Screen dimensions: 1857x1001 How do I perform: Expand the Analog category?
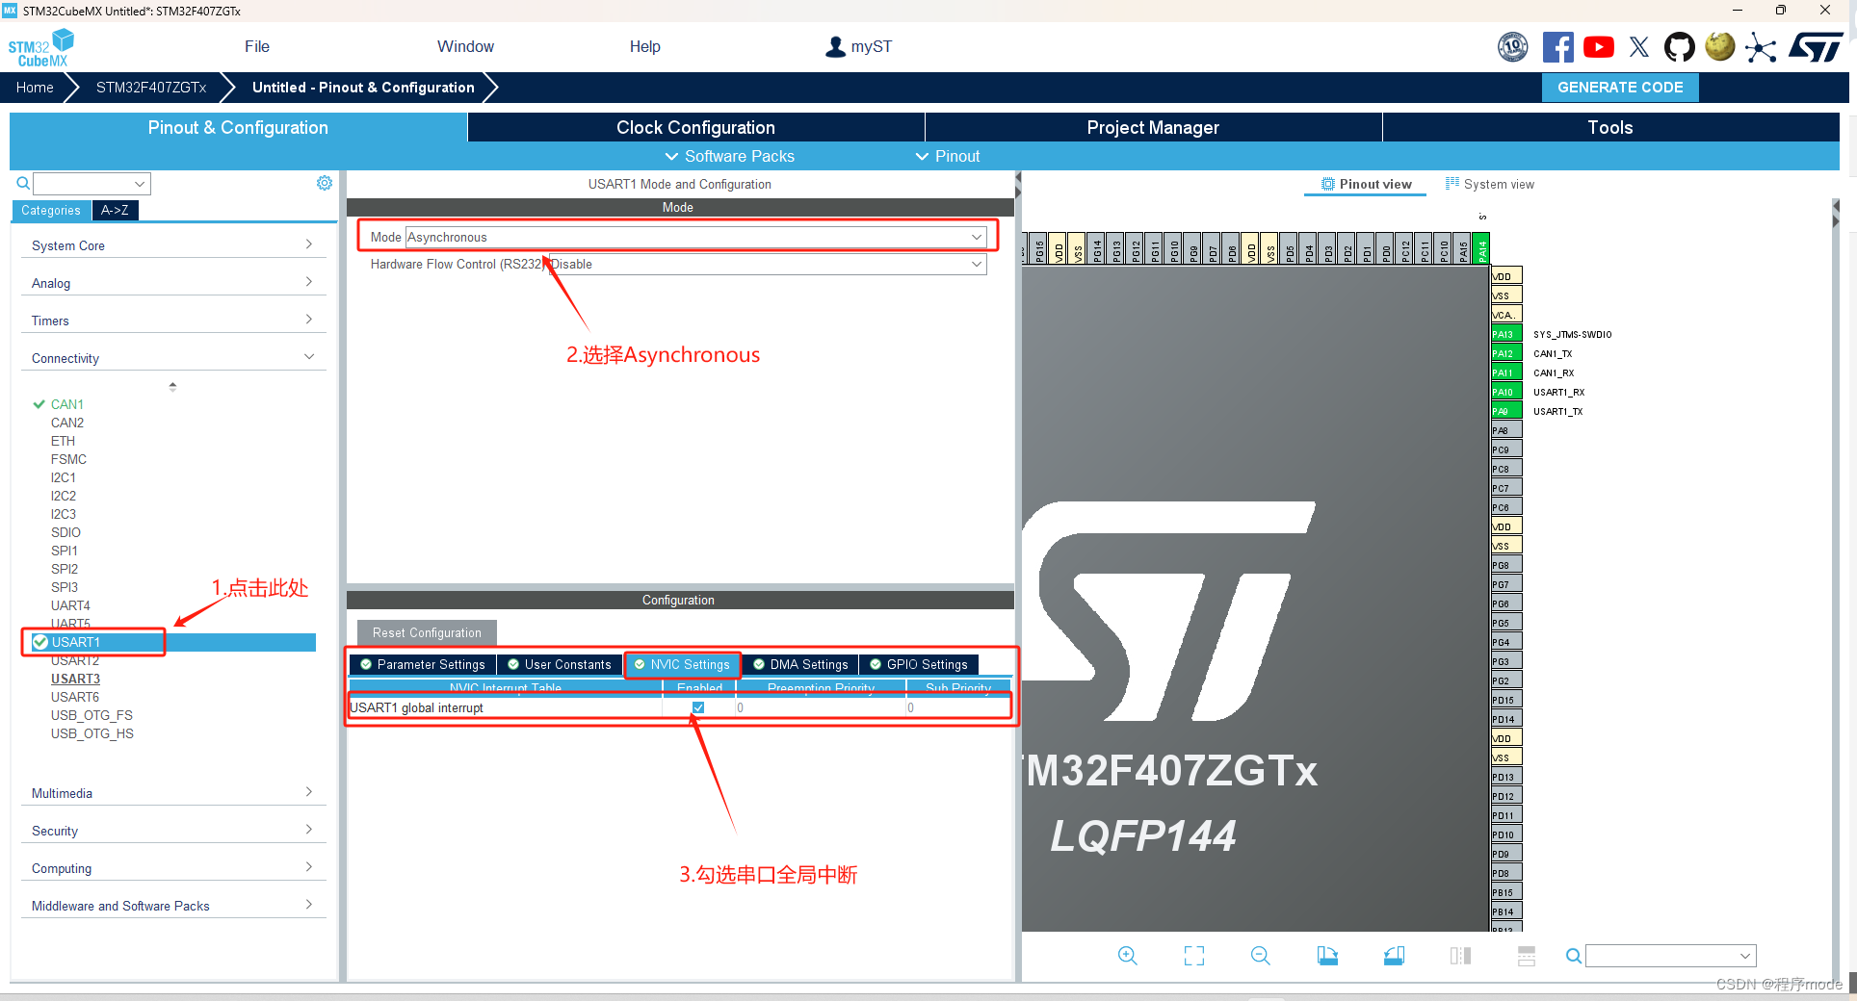[173, 283]
